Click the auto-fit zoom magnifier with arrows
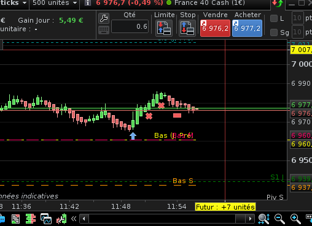This screenshot has width=312, height=226. (264, 219)
